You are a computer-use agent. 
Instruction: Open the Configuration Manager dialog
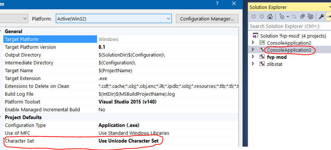point(207,18)
